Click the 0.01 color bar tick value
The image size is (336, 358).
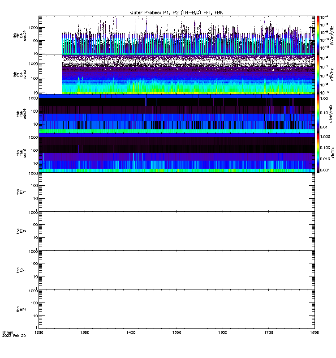coord(324,127)
